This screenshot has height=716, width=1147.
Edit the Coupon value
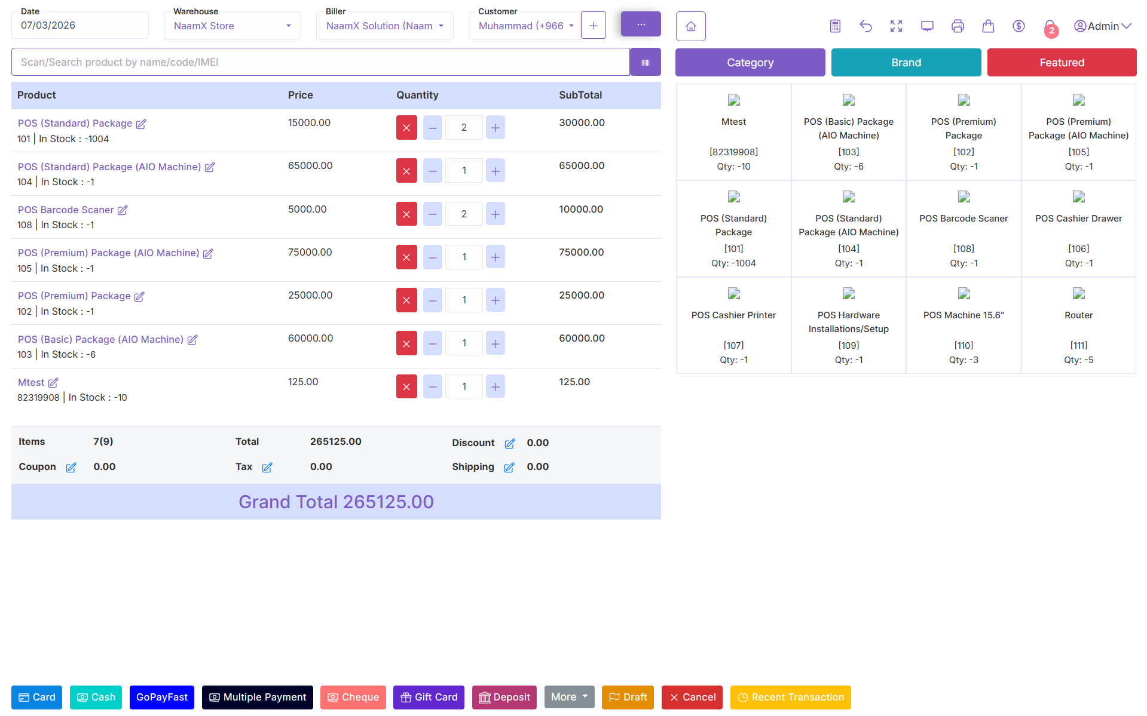pyautogui.click(x=71, y=468)
